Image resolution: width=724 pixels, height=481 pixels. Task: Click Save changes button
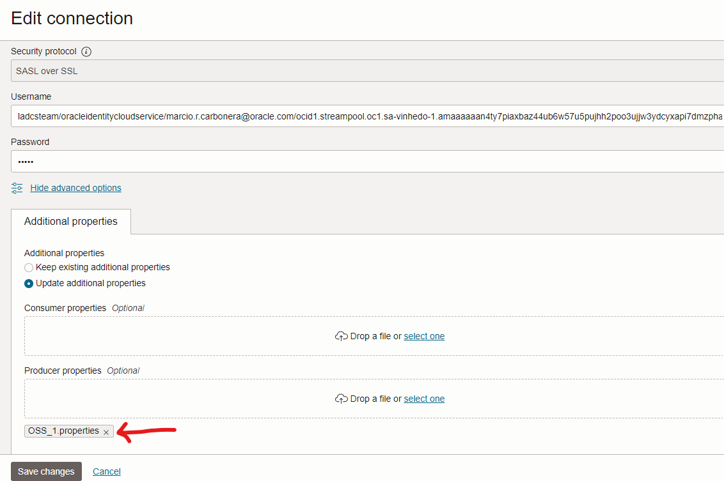46,471
